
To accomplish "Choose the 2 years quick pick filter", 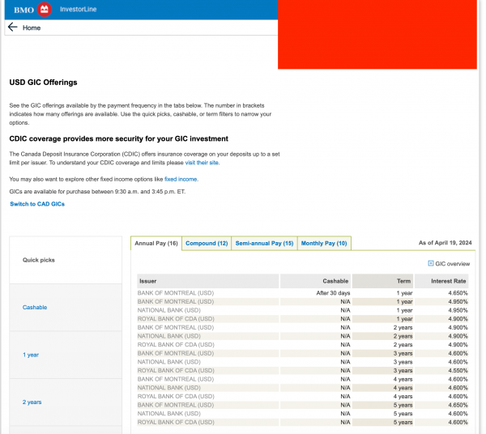I will 32,402.
